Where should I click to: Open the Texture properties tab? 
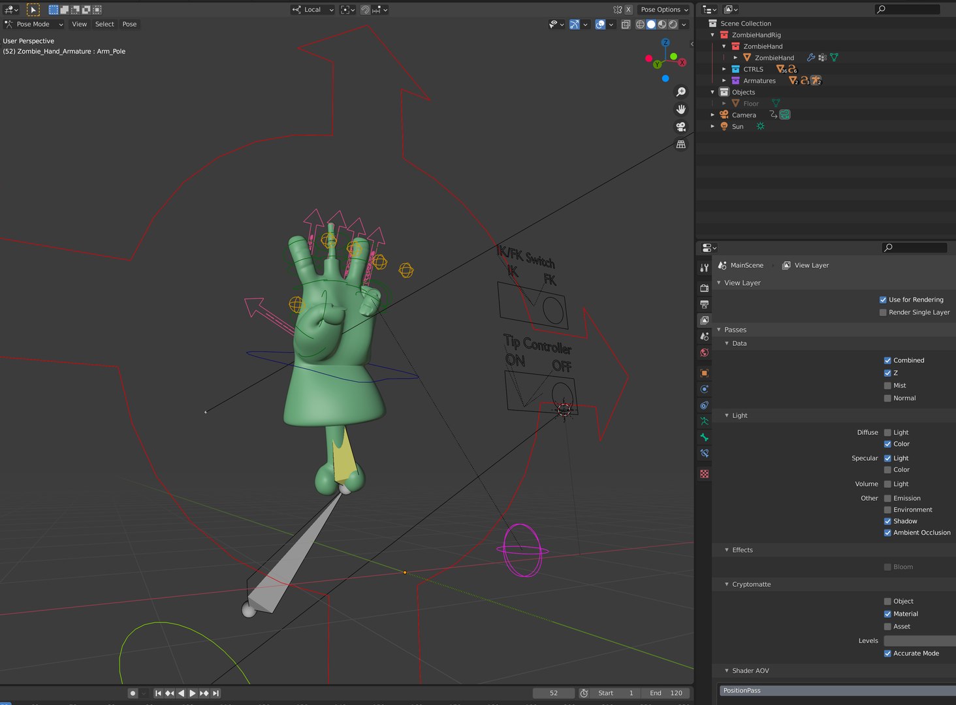tap(704, 474)
